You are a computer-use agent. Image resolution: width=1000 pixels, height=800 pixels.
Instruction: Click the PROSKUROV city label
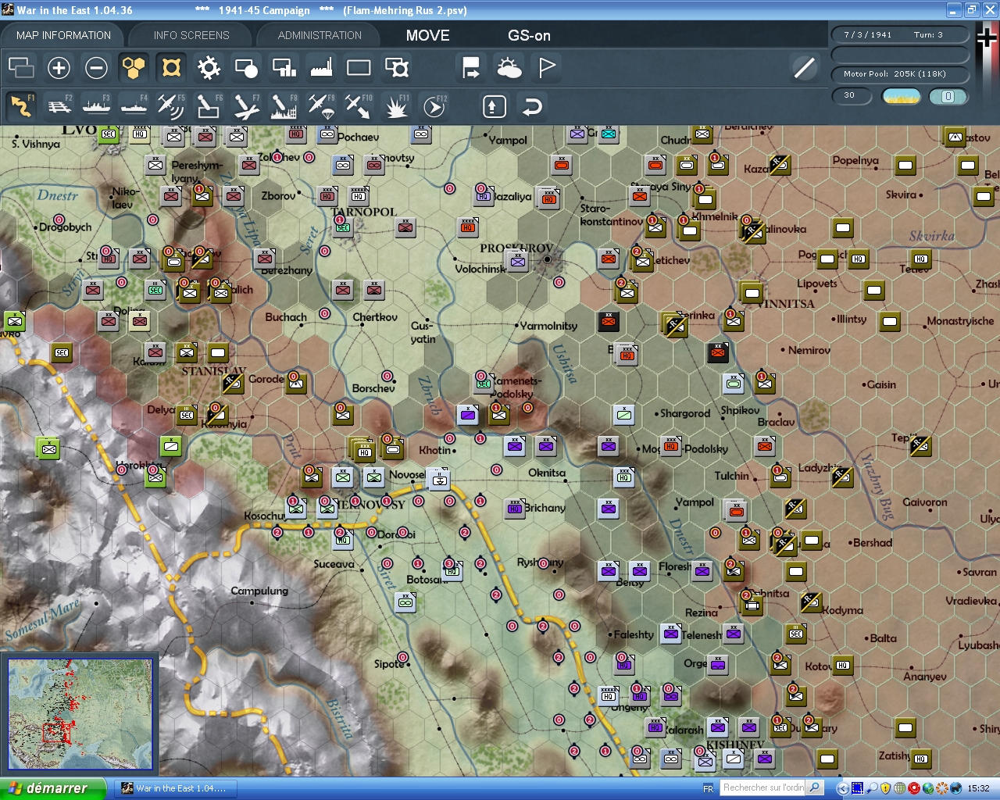coord(516,248)
